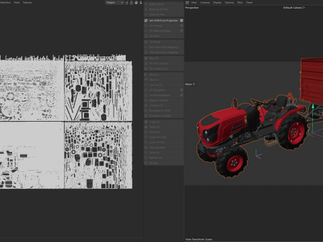The height and width of the screenshot is (242, 323).
Task: Open the Textures menu in UV editor
Action: tap(28, 3)
